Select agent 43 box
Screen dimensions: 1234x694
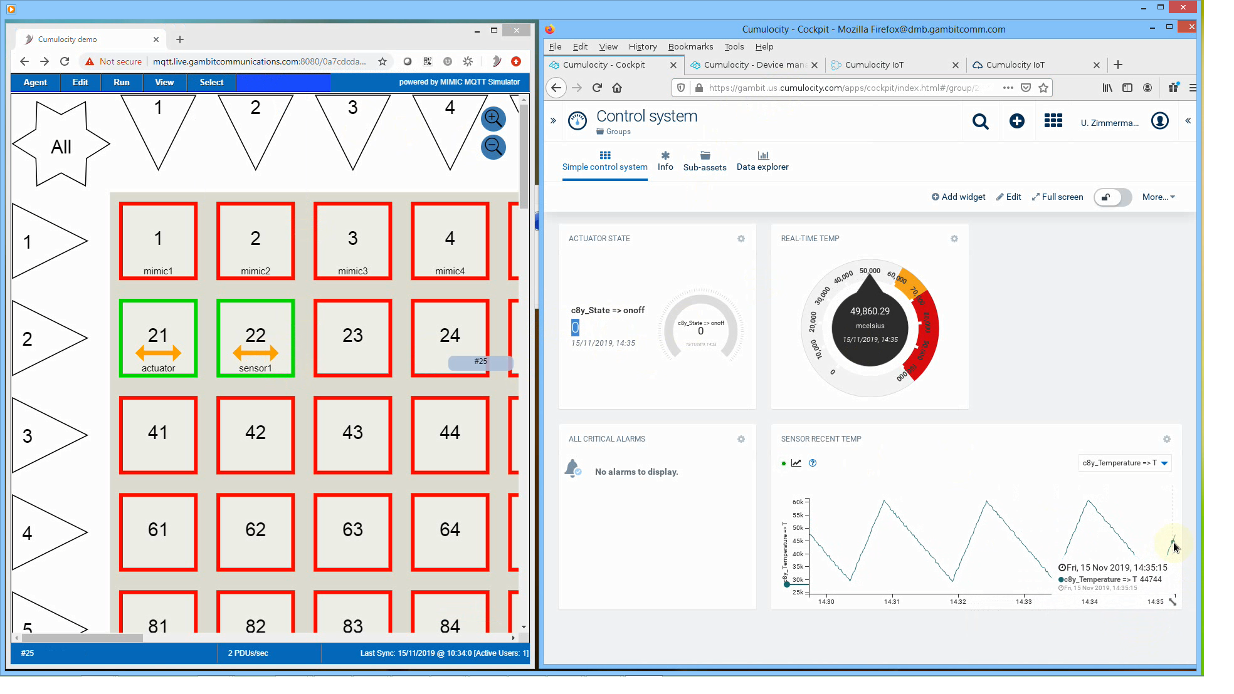(x=353, y=435)
